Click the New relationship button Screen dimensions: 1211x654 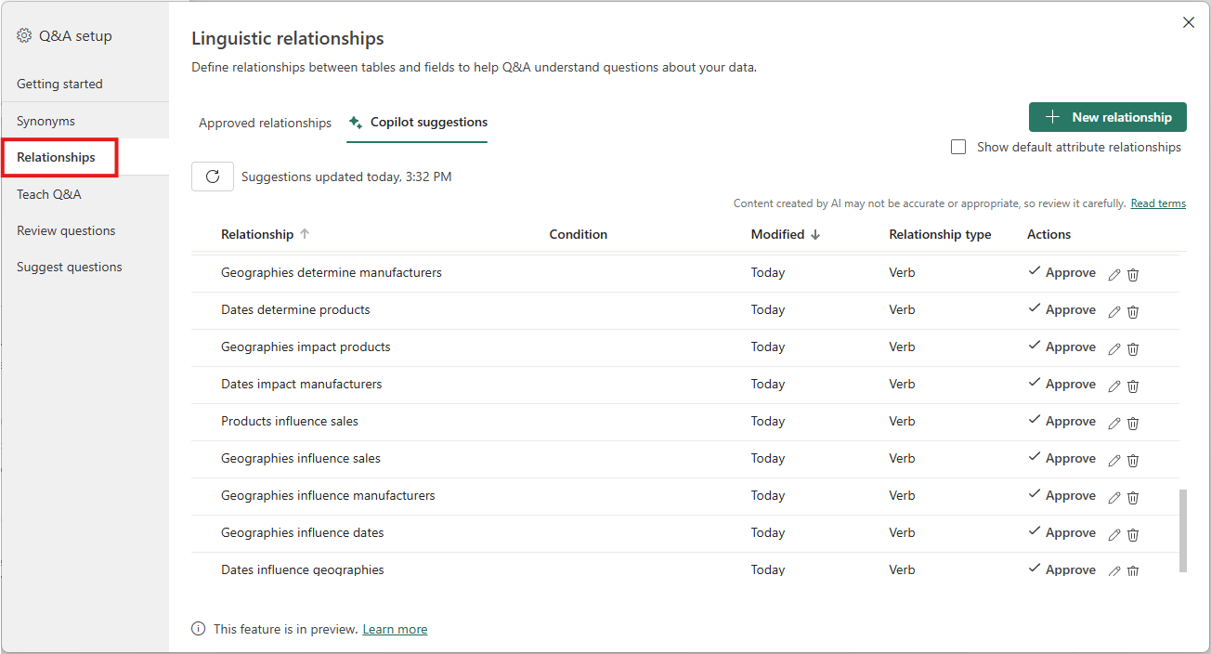coord(1107,117)
